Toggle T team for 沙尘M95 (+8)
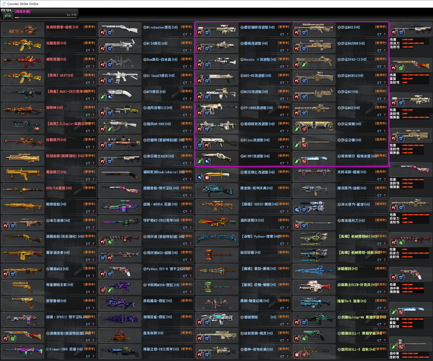Screen dimensions: 433x361 point(385,34)
